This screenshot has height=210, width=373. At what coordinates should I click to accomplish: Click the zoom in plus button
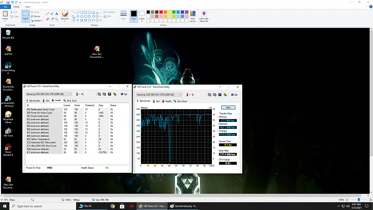(371, 200)
